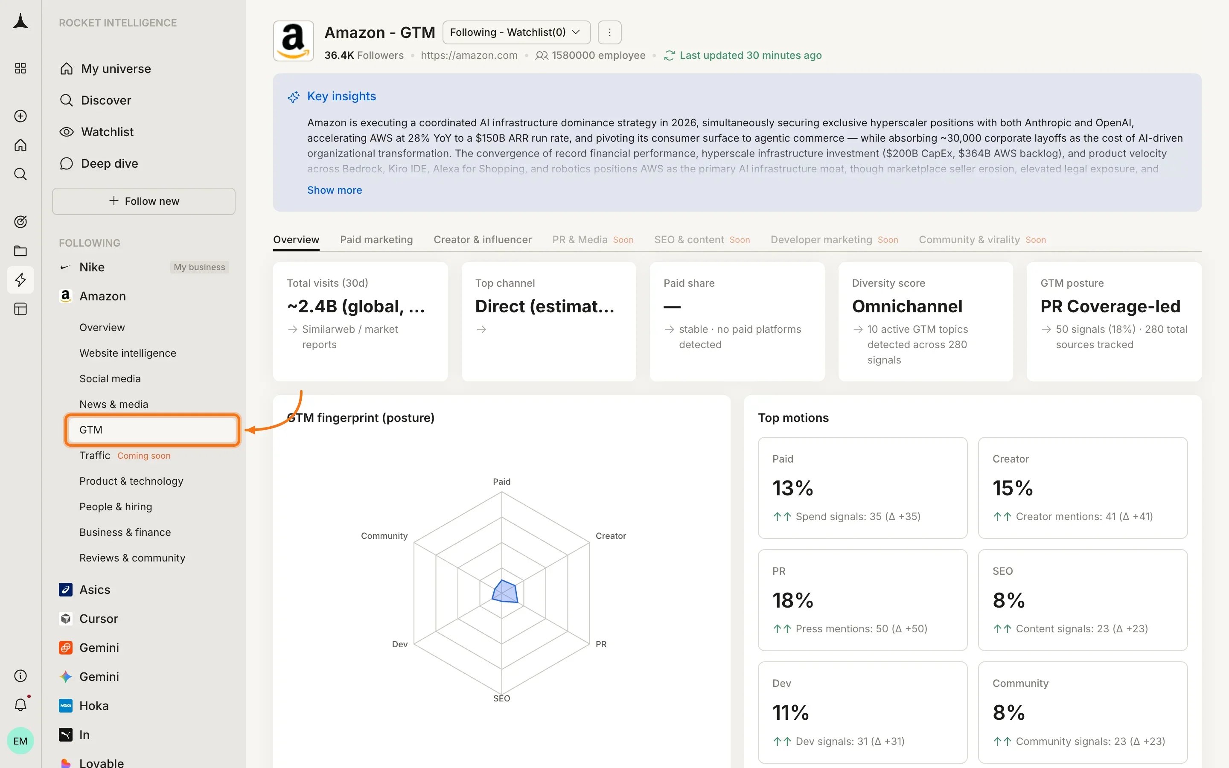The image size is (1229, 768).
Task: Select the lightning bolt icon in rail
Action: click(x=20, y=279)
